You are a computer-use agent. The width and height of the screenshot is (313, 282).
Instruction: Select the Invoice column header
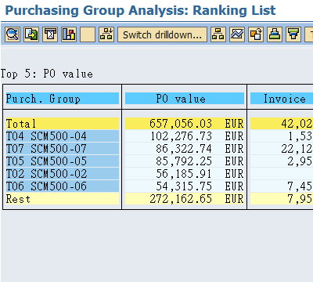282,99
